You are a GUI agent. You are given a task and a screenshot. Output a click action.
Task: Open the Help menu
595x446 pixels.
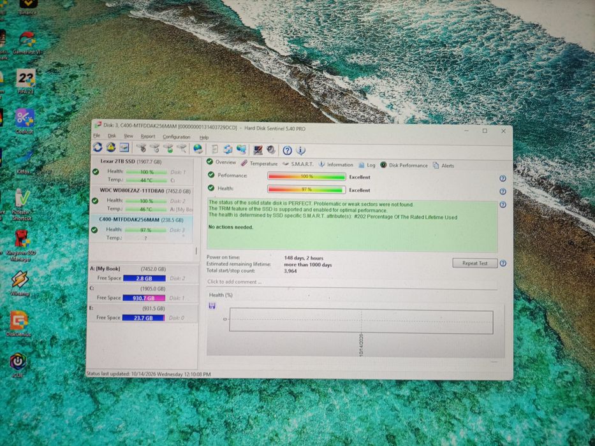[204, 137]
